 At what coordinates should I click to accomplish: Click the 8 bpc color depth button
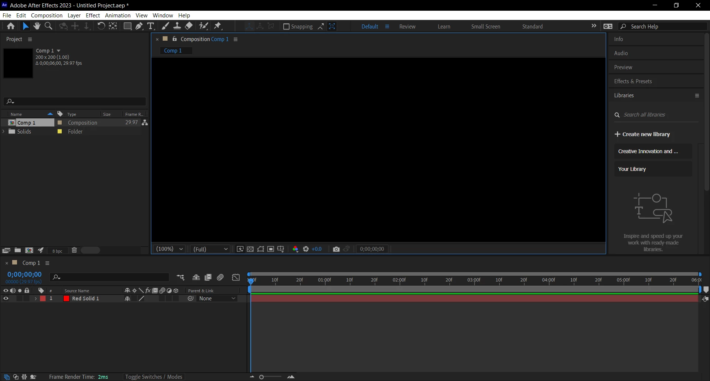(x=57, y=251)
